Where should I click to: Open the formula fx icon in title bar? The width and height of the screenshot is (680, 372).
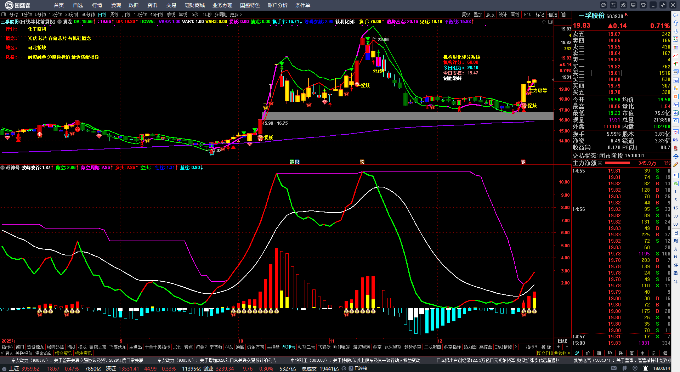623,5
